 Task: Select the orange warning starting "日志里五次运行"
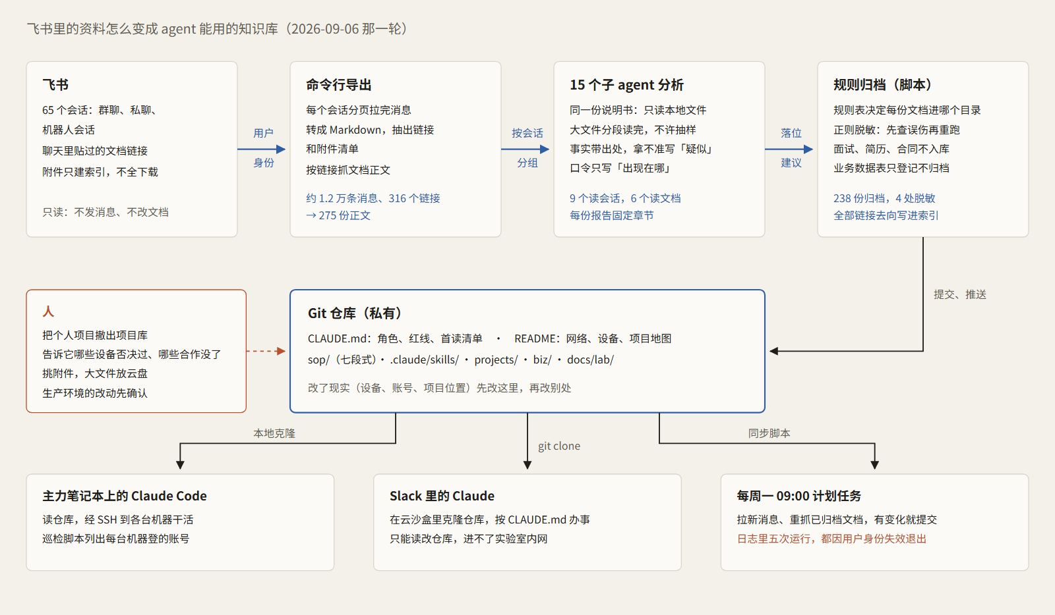[831, 539]
